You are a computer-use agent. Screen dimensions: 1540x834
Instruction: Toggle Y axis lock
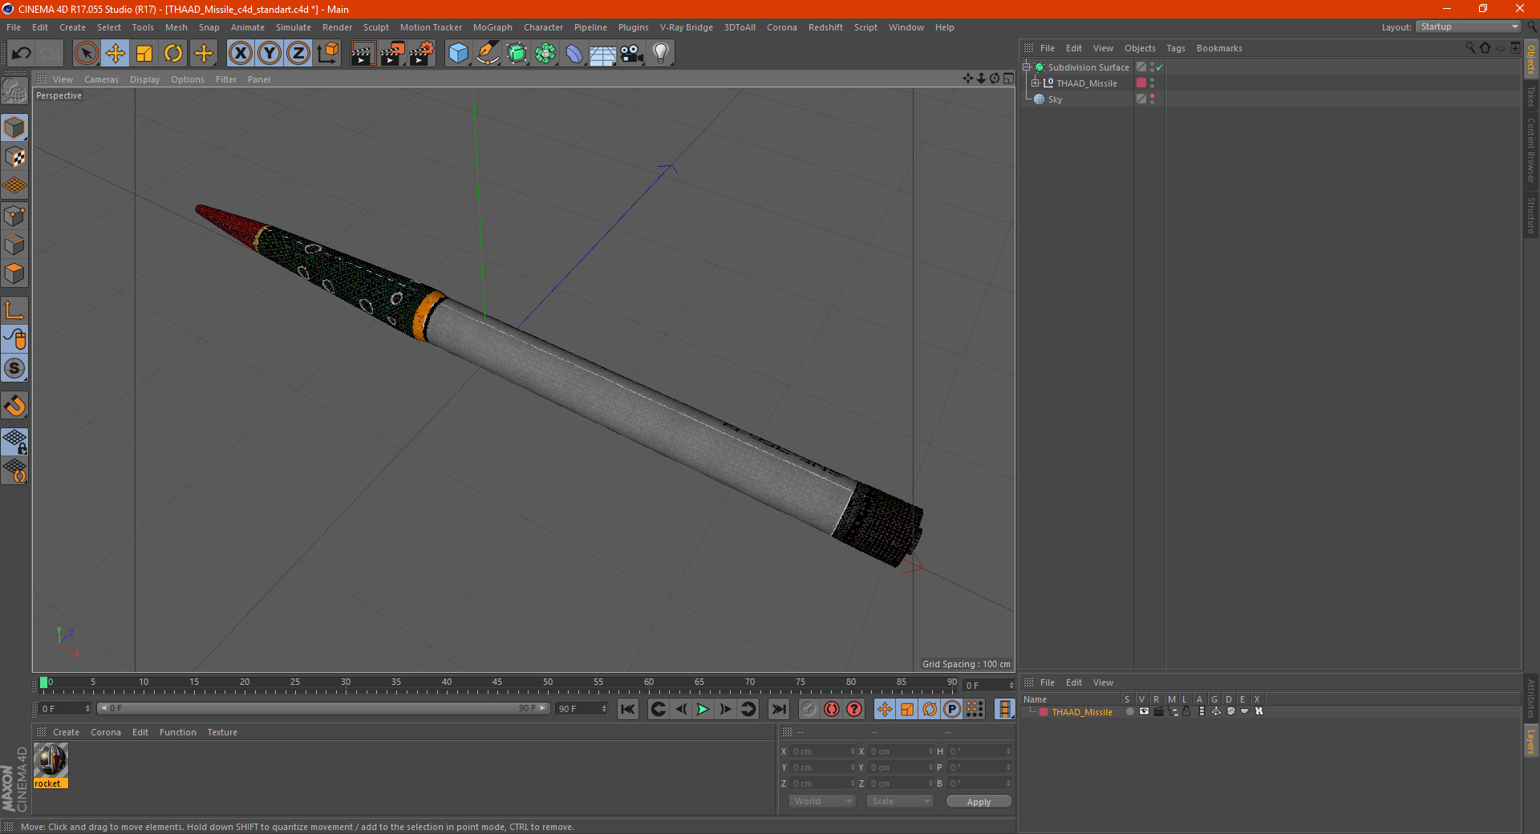click(x=269, y=54)
